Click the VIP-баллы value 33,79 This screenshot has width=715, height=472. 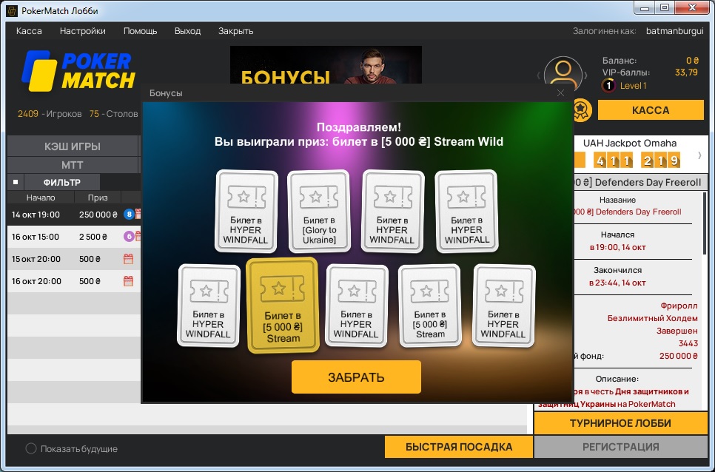tap(686, 73)
